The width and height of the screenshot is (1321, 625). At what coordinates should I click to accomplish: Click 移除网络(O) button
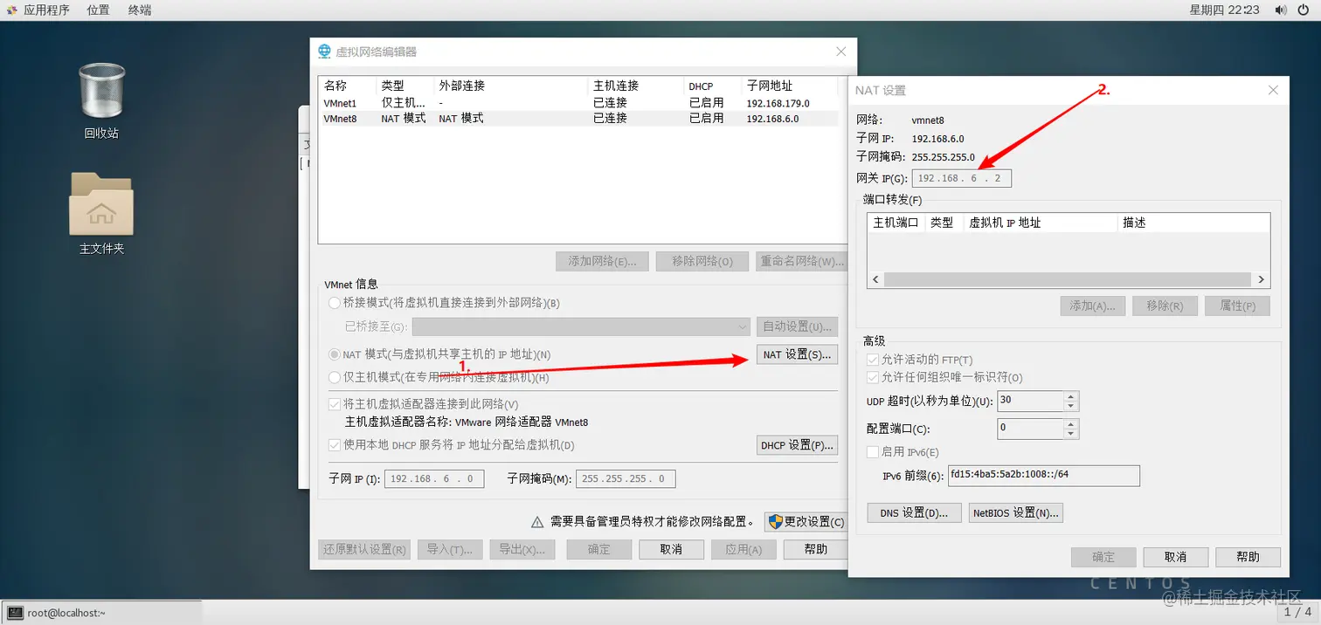[x=702, y=261]
